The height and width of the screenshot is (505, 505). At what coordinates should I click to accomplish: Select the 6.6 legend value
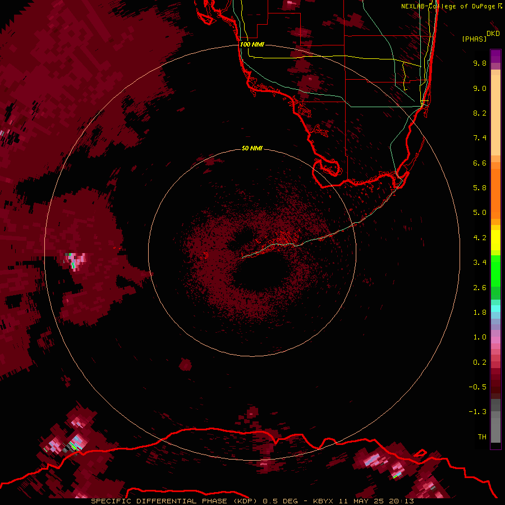click(x=480, y=163)
